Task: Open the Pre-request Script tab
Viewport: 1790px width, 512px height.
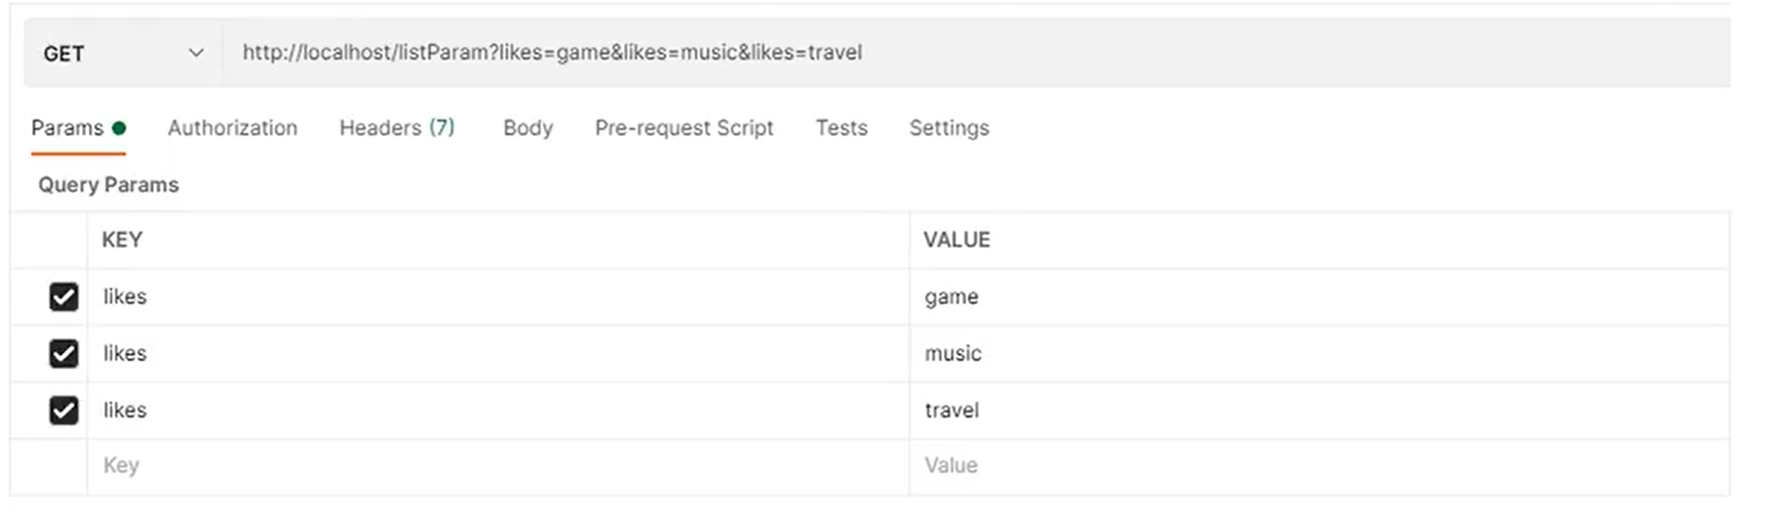Action: click(683, 128)
